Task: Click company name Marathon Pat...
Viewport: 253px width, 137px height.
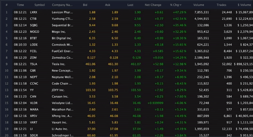Action: tap(62, 109)
